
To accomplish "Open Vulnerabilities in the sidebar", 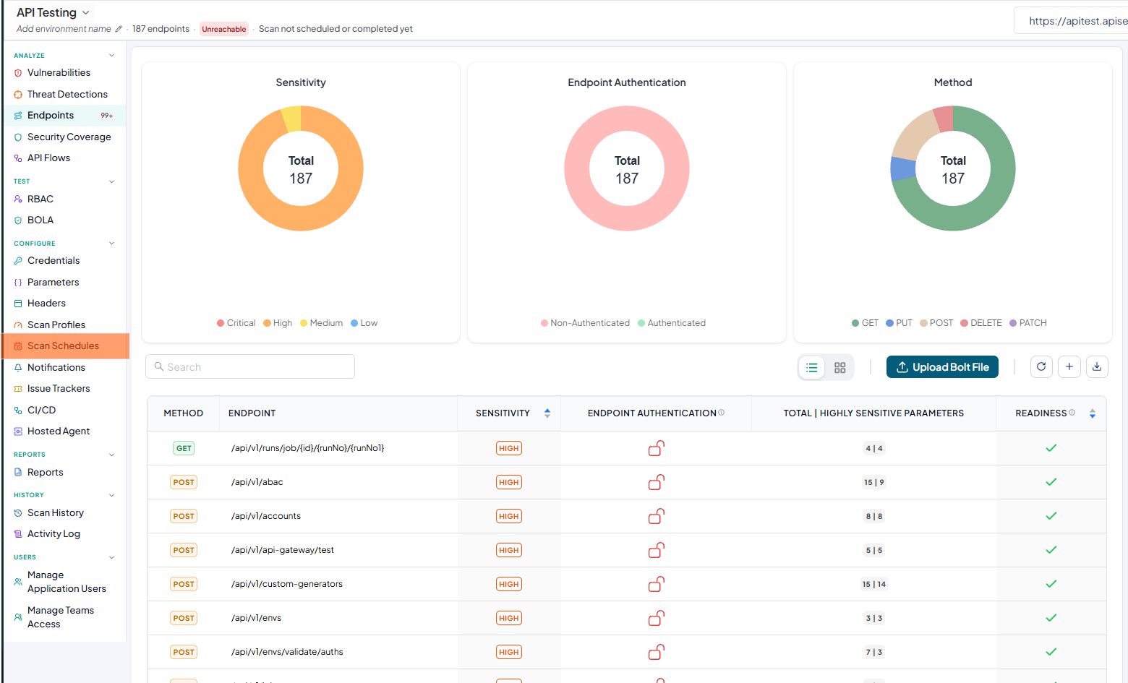I will coord(59,73).
